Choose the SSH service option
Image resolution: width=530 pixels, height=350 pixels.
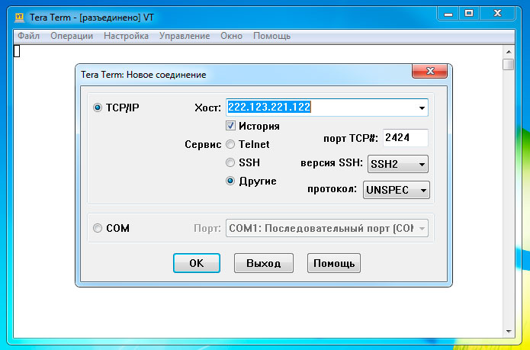(x=230, y=162)
